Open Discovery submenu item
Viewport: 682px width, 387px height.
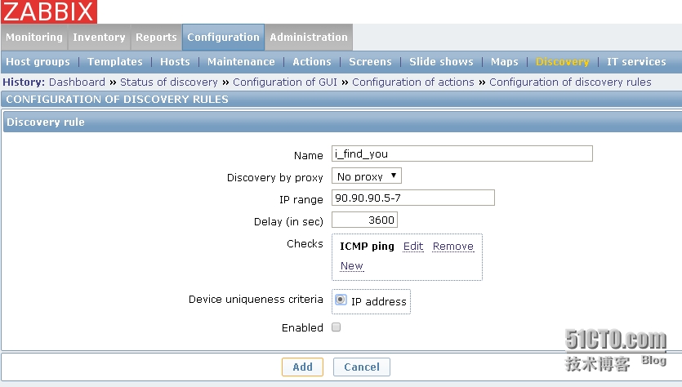coord(563,62)
